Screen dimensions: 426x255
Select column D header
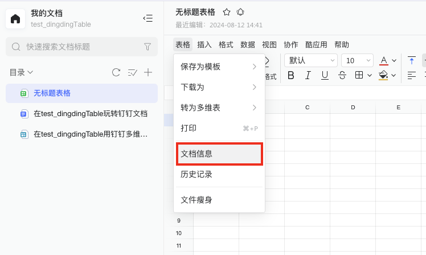click(353, 107)
